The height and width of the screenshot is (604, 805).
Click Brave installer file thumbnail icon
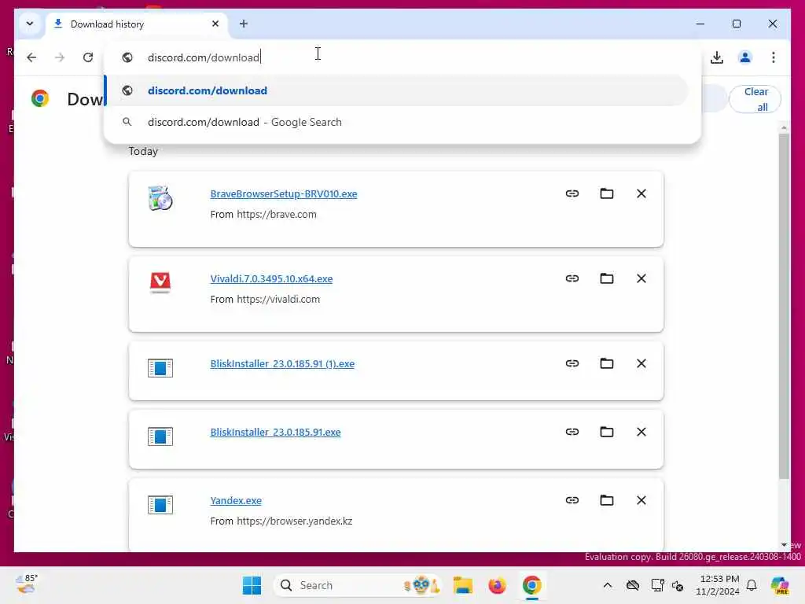coord(160,198)
